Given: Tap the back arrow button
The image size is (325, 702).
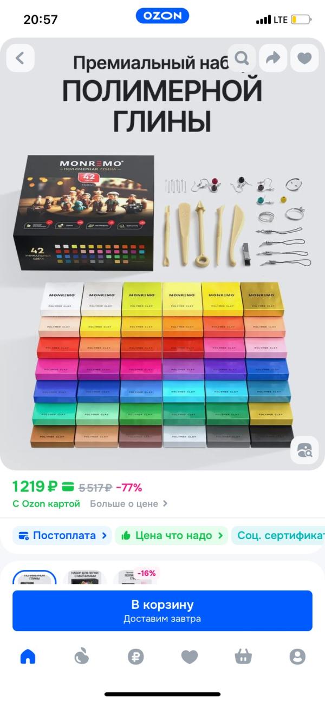Looking at the screenshot, I should coord(20,58).
